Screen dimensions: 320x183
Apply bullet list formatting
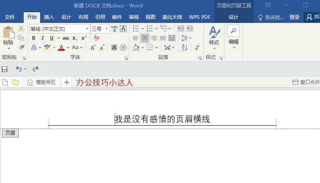136,29
